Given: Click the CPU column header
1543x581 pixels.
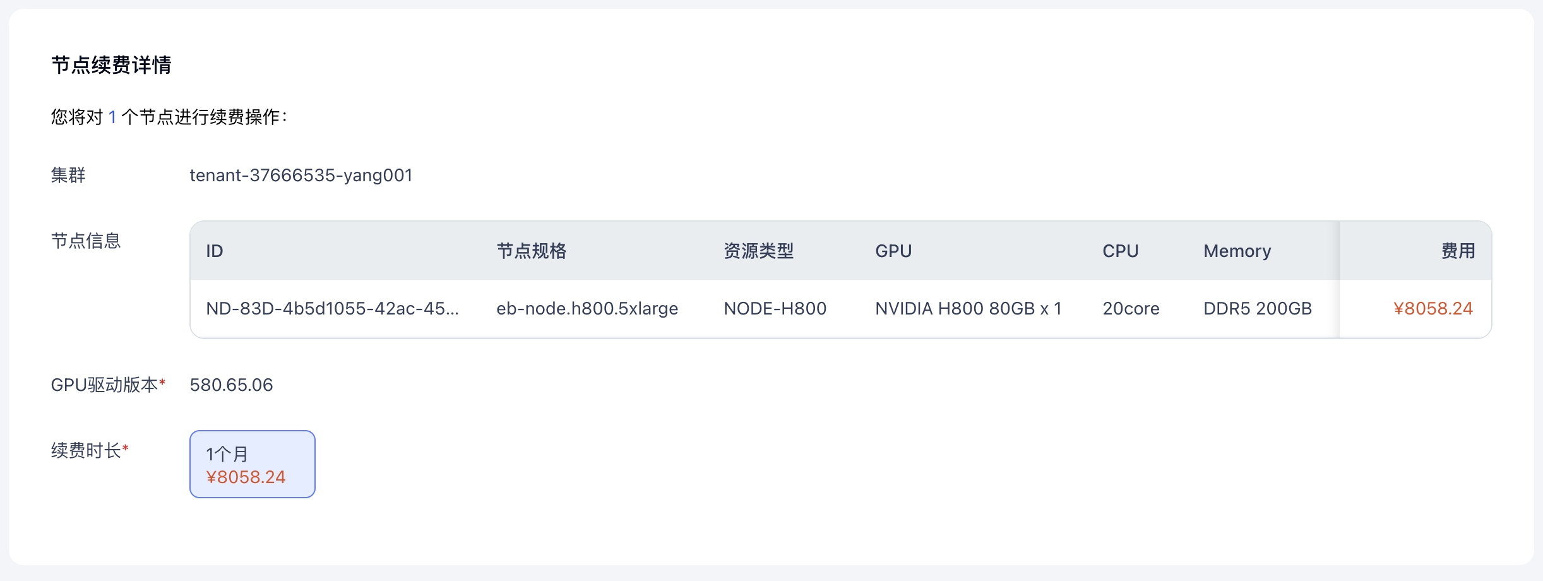Looking at the screenshot, I should click(1120, 251).
